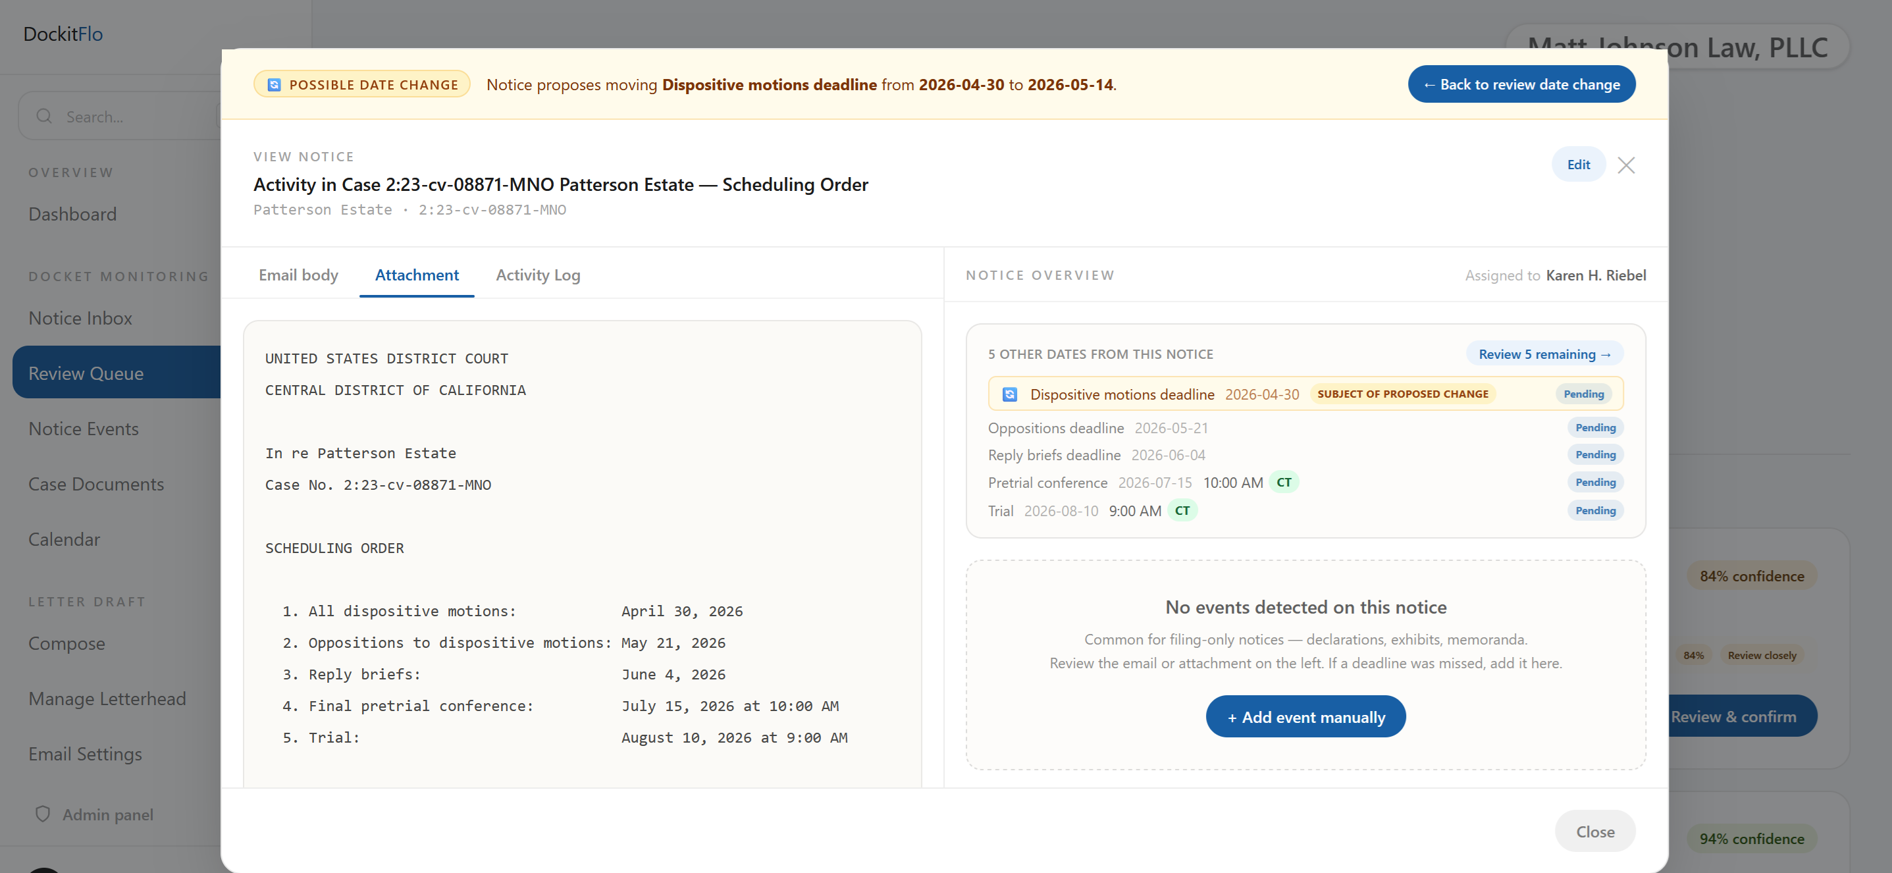Click the DockitFlo logo
The image size is (1892, 873).
click(x=63, y=34)
